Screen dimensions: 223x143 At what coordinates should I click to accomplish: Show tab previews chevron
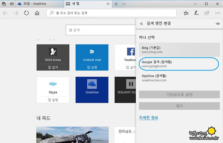coord(124,4)
